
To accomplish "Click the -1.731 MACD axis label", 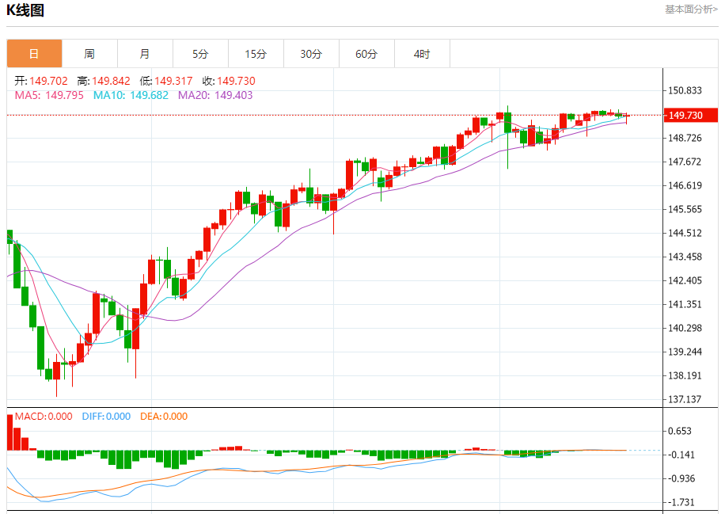I will [680, 502].
